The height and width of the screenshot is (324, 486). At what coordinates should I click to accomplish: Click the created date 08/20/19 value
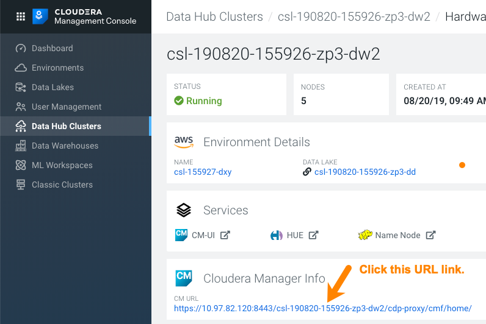(x=444, y=100)
